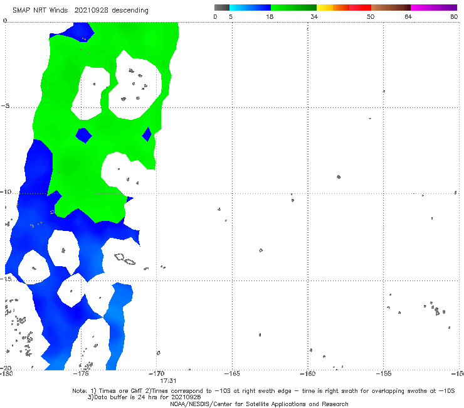The image size is (464, 408).
Task: Click the note line starting 'Note: 1) Times are GMT'
Action: [x=263, y=391]
